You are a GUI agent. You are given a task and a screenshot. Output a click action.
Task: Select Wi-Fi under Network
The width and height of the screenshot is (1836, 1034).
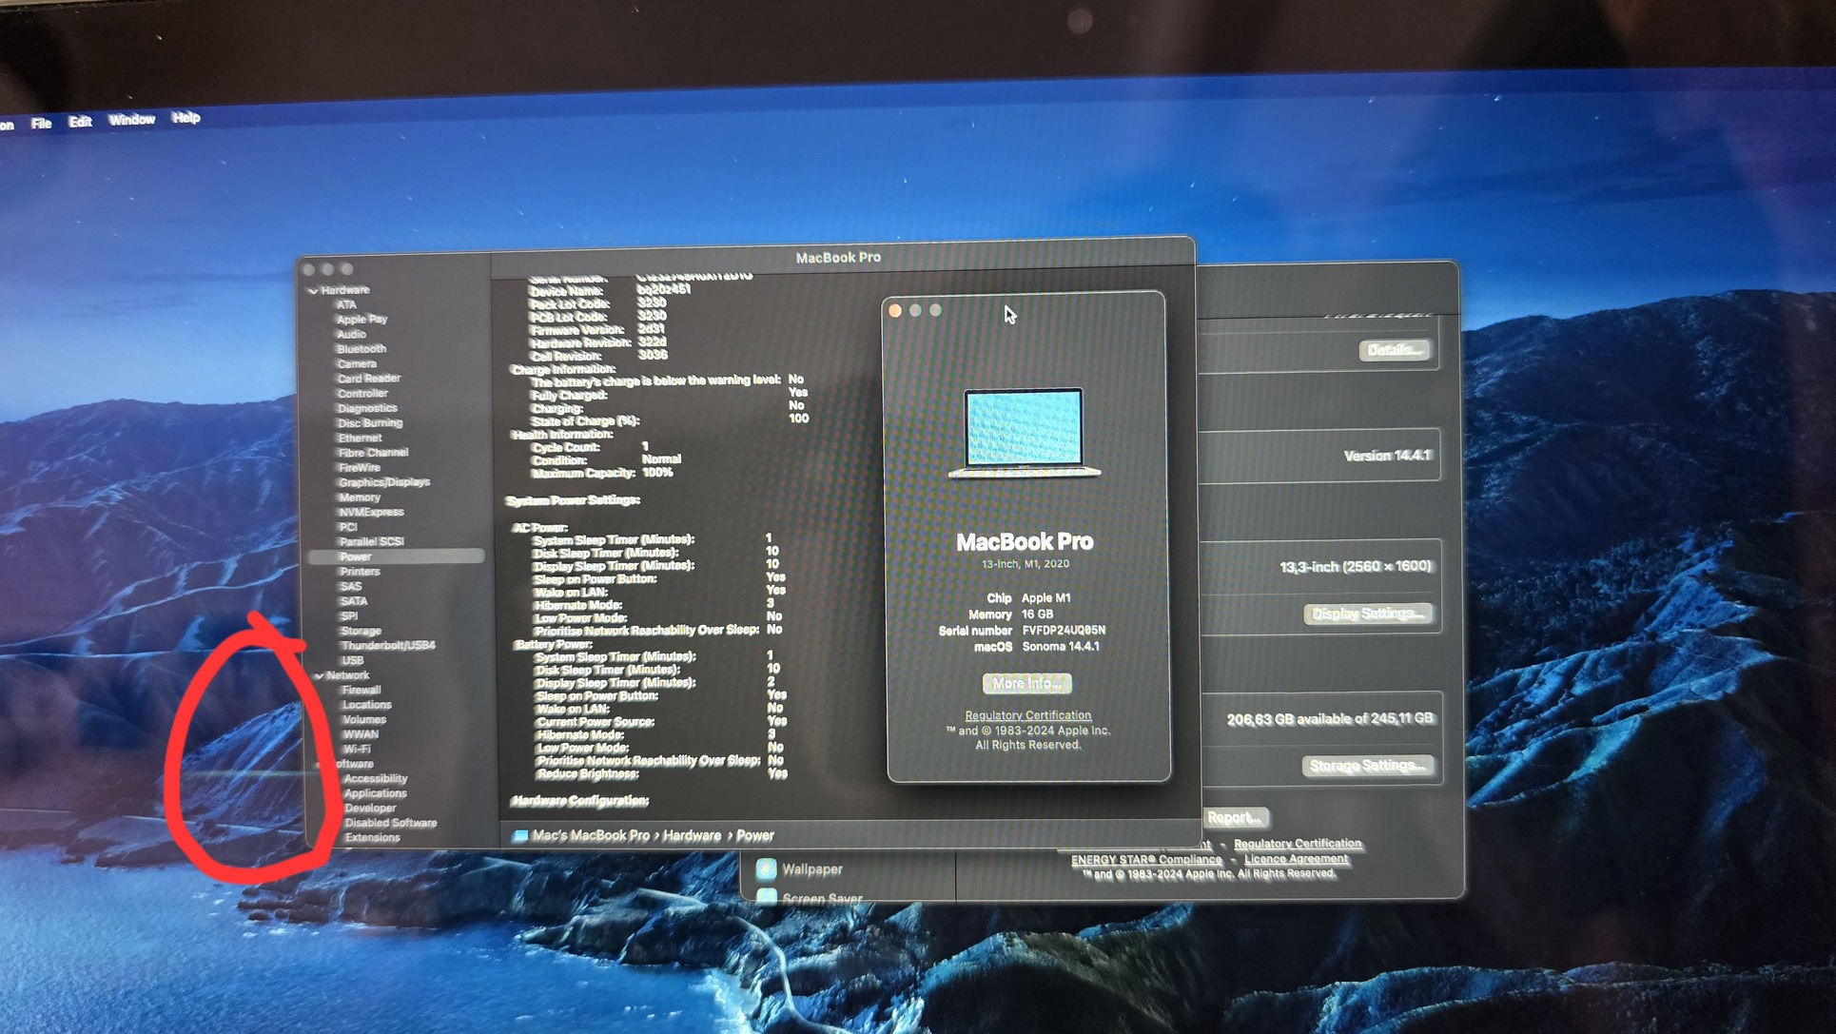[x=357, y=749]
